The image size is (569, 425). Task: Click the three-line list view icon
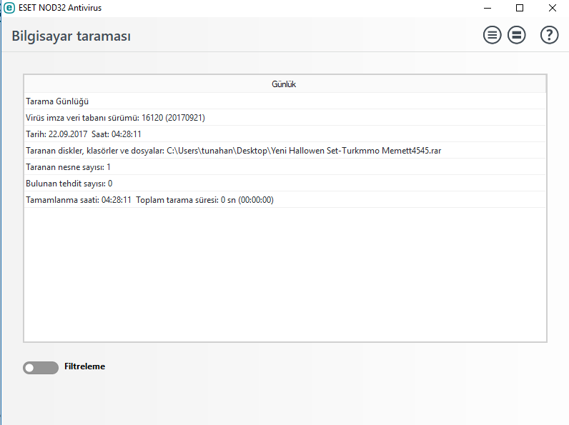click(x=492, y=35)
